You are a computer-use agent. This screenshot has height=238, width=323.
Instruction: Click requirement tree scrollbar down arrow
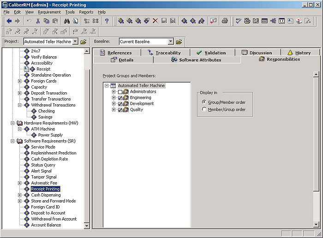pos(87,226)
